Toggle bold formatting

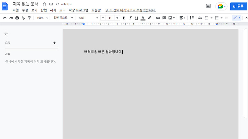124,18
